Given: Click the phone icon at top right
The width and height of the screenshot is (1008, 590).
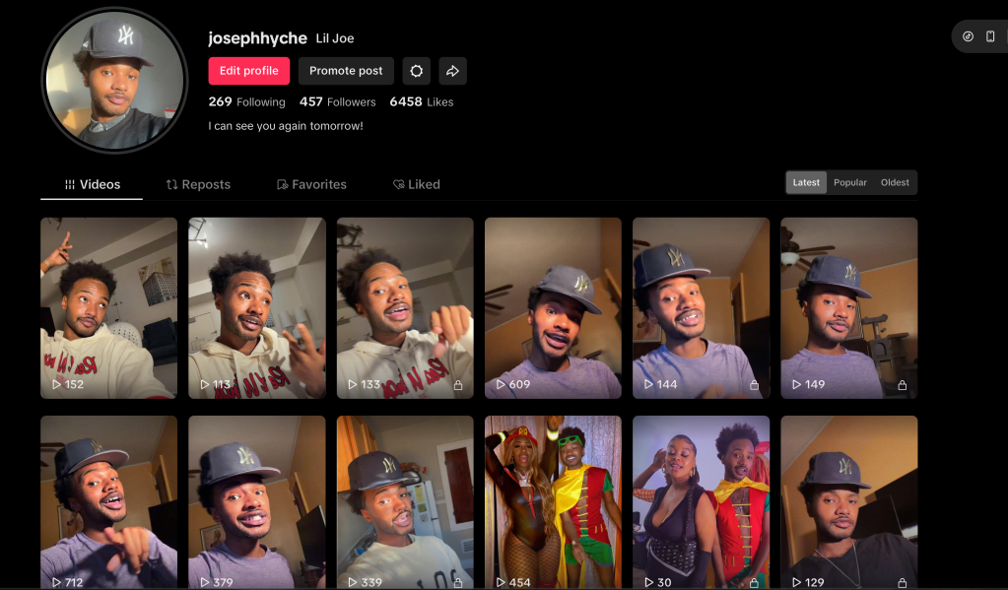Looking at the screenshot, I should click(990, 36).
